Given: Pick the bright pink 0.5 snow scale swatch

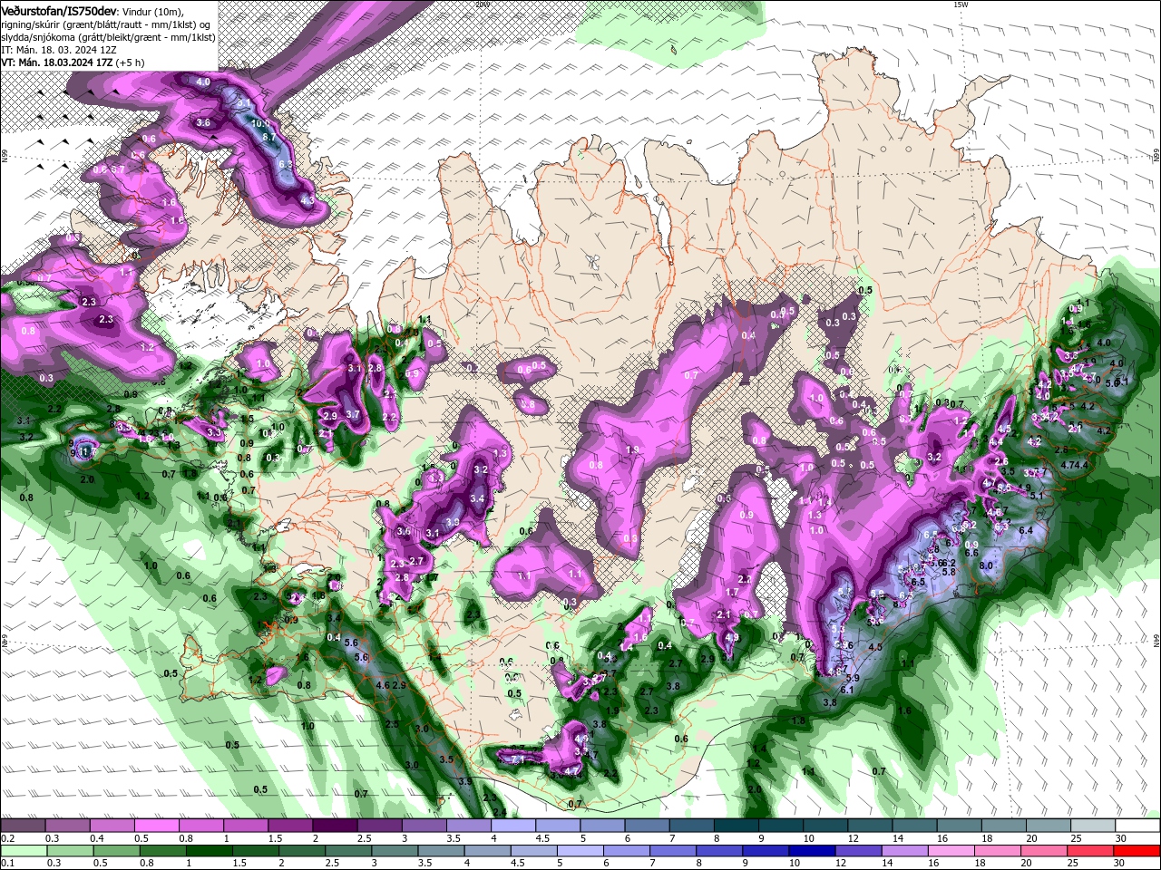Looking at the screenshot, I should (x=156, y=826).
